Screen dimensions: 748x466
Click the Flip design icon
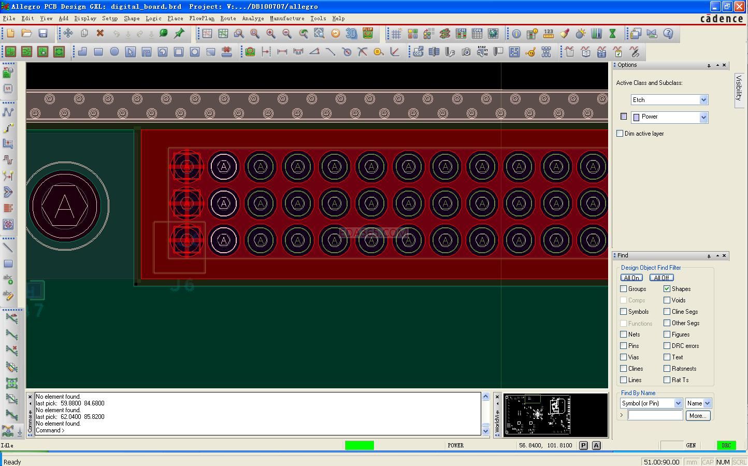click(368, 34)
